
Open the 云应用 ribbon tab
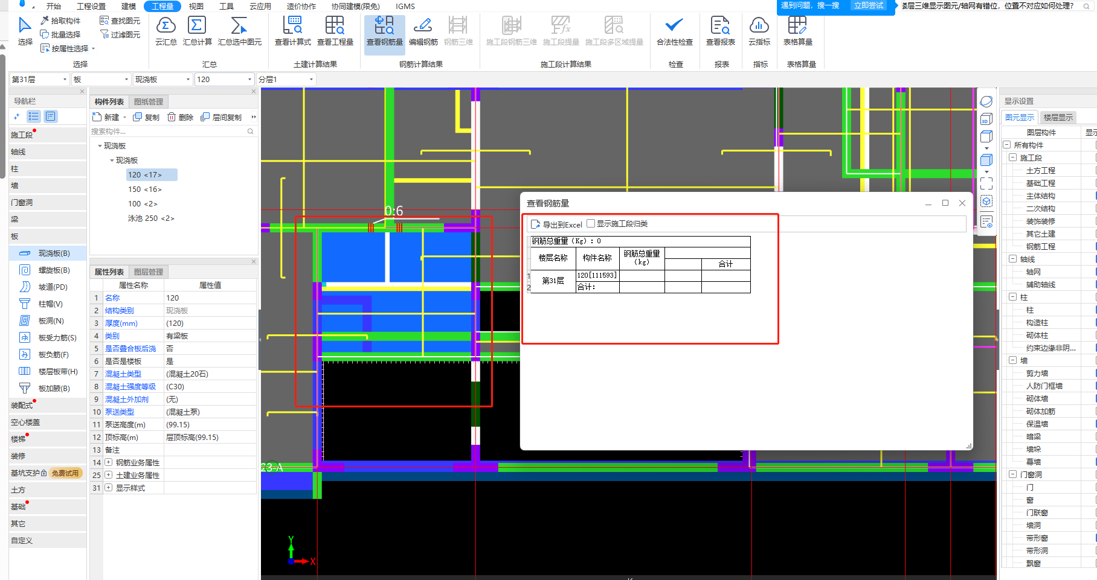260,6
